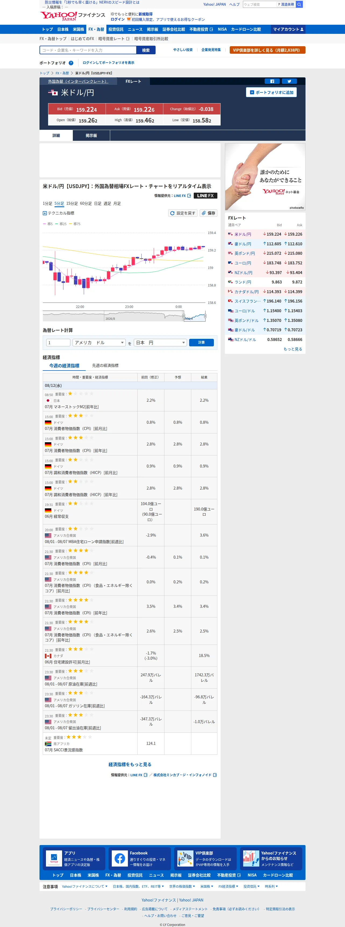
Task: Open the Yahoo!ファイナンスからのお知らせ footer image
Action: (251, 859)
